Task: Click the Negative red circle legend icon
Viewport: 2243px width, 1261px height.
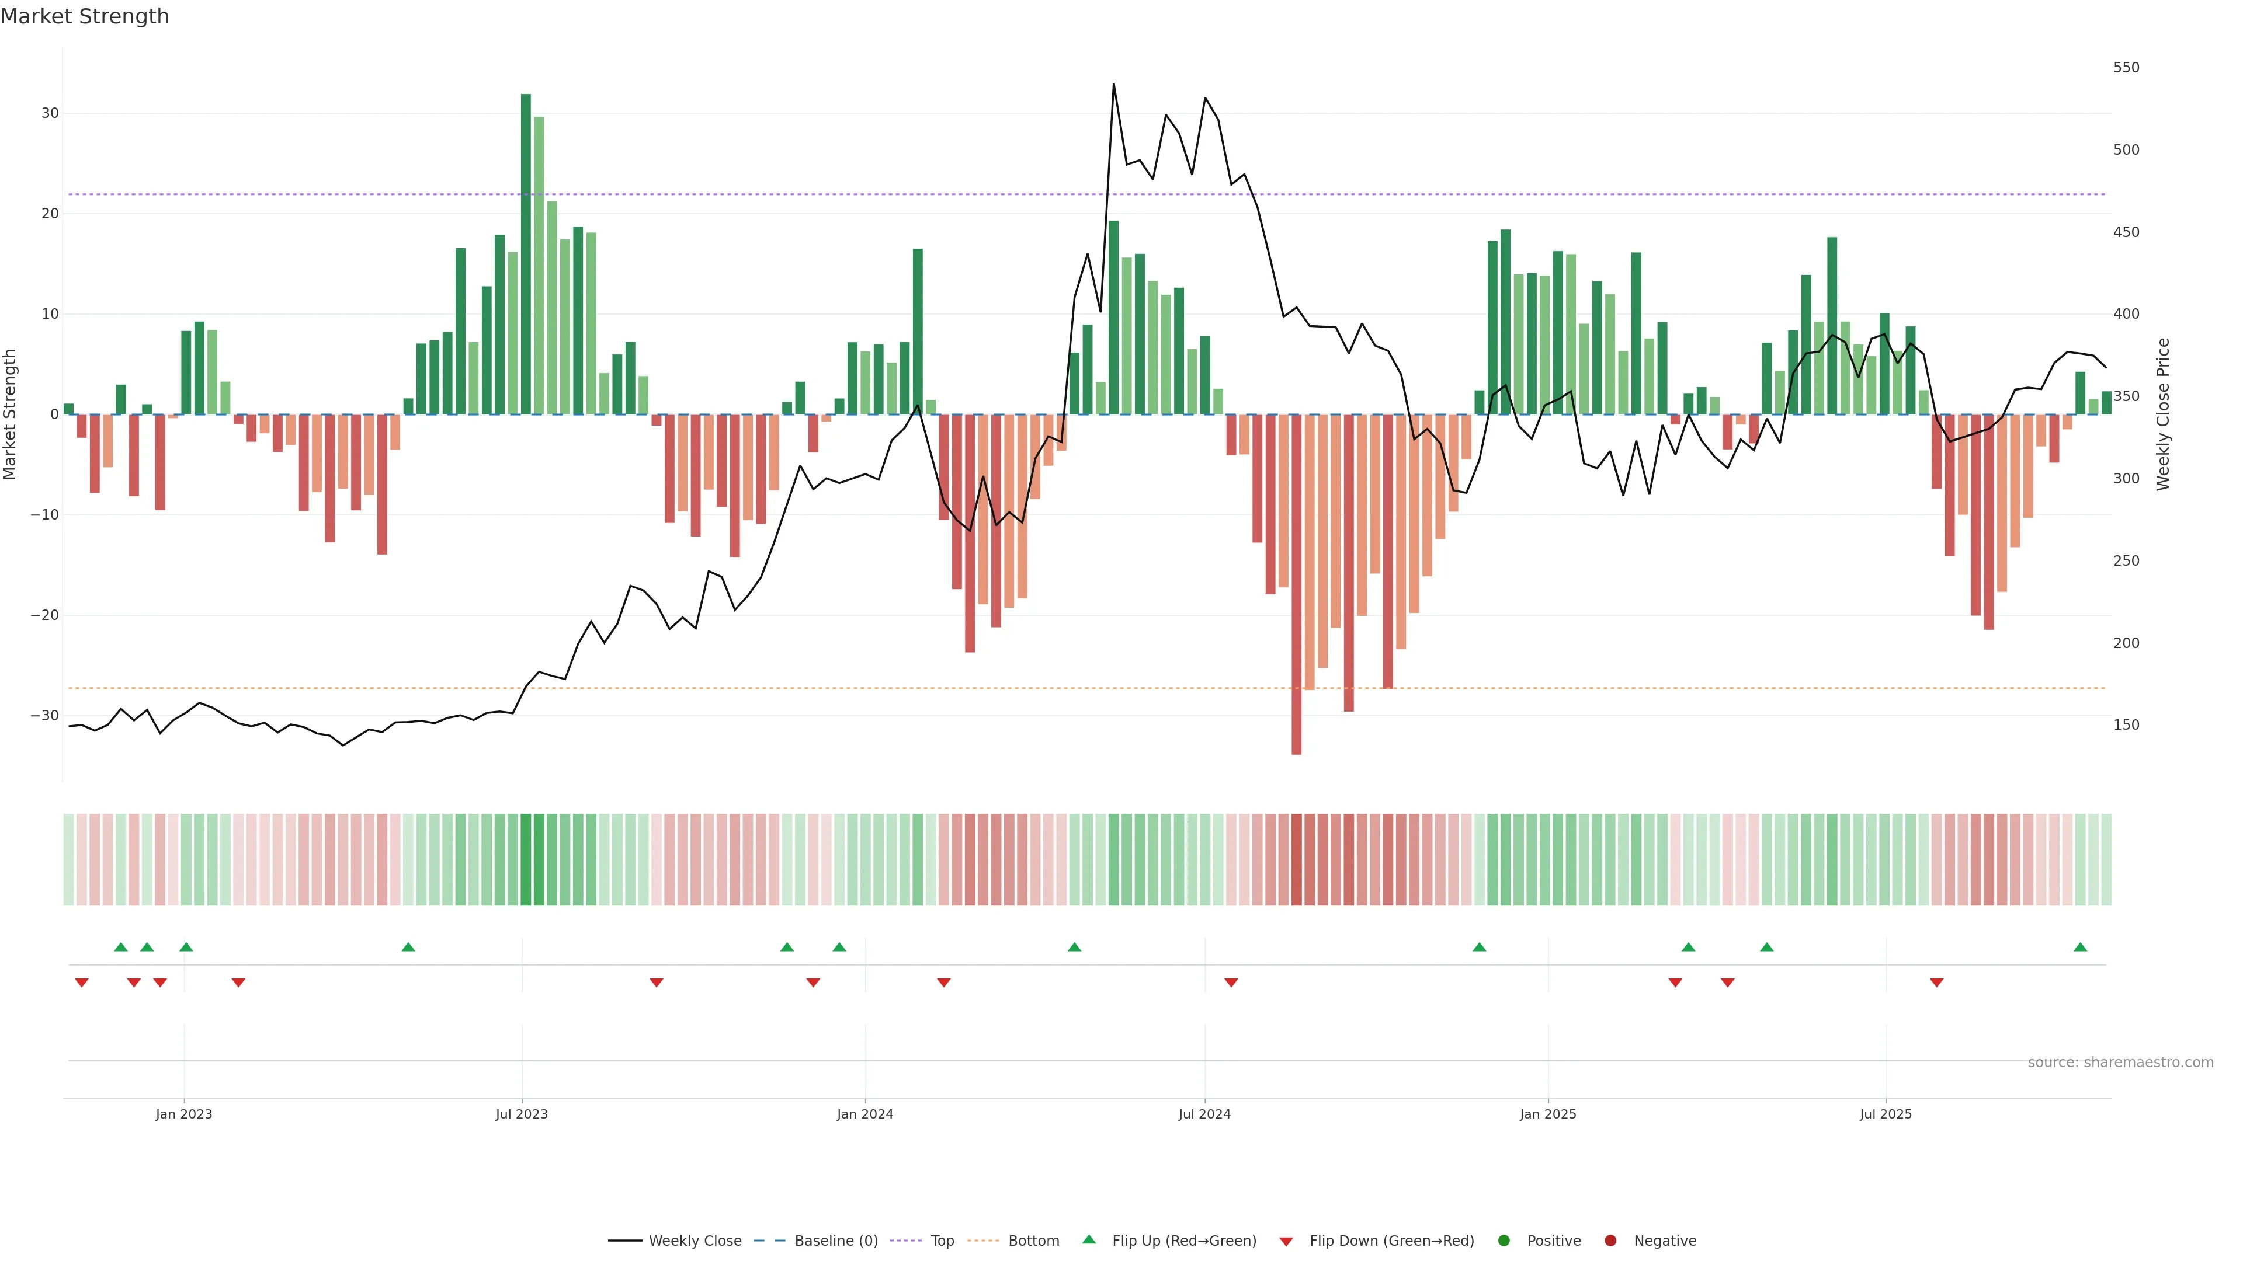Action: [1610, 1241]
